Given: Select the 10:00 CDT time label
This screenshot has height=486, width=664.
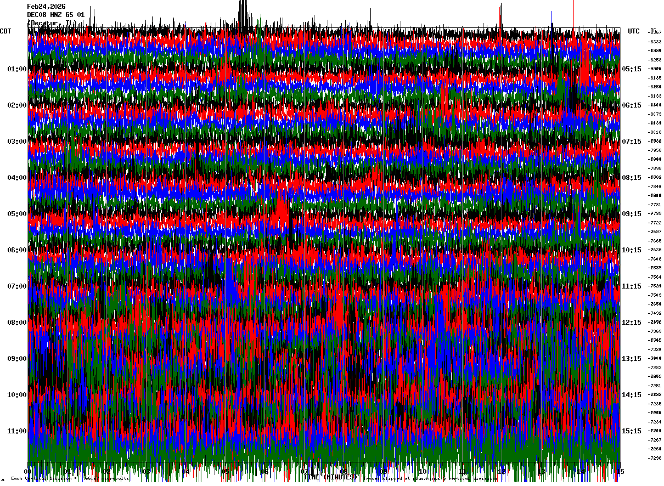Looking at the screenshot, I should point(17,395).
